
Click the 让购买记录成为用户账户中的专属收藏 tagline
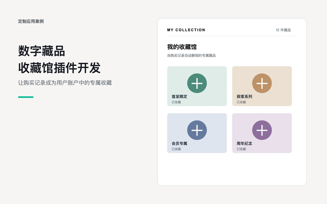(65, 83)
